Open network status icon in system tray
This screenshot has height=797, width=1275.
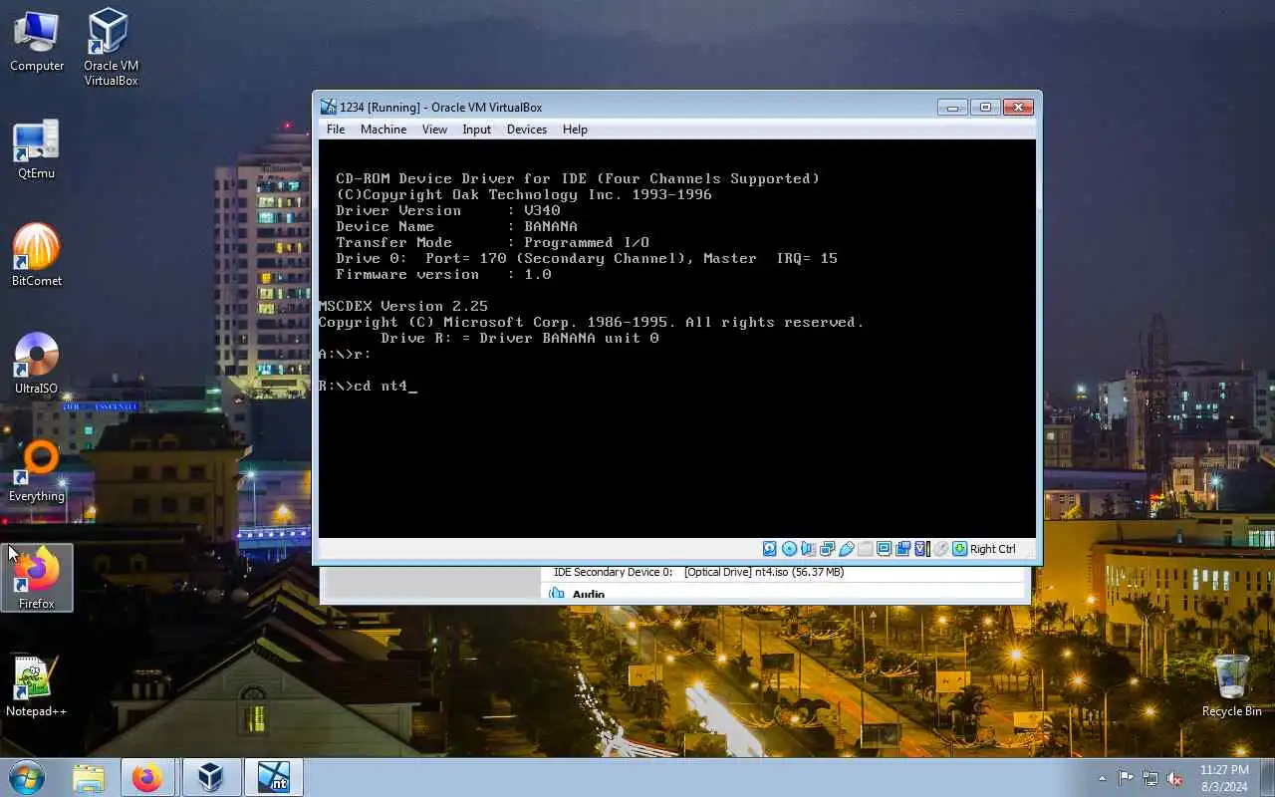click(1150, 778)
